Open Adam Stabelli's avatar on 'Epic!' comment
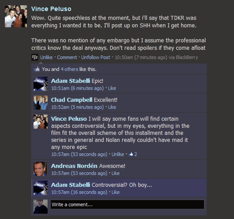This screenshot has width=234, height=219. [40, 84]
